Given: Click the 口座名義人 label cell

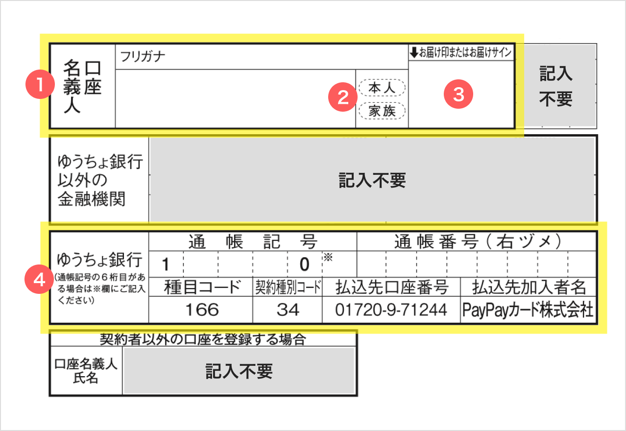Looking at the screenshot, I should 82,86.
